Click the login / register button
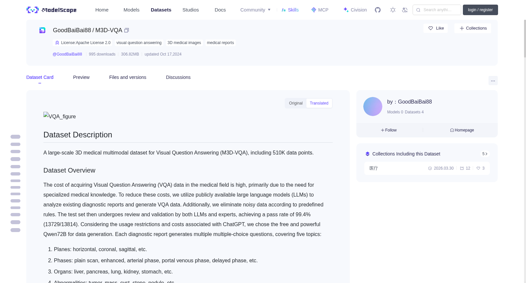Screen dimensions: 526x283 point(480,10)
